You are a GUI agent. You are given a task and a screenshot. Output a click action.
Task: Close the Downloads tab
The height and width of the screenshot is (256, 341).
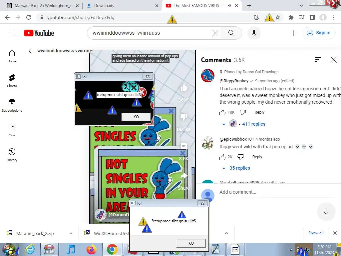[157, 6]
